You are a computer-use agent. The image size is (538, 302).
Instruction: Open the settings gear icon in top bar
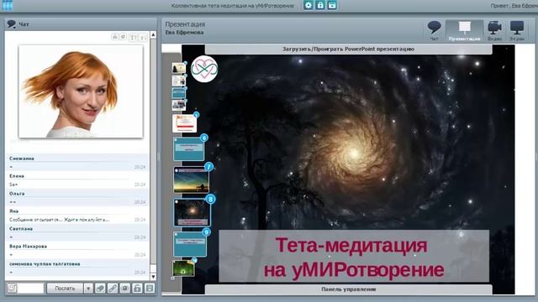point(309,5)
